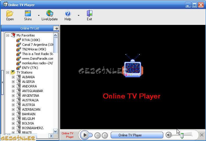The height and width of the screenshot is (141, 206).
Task: Expand the BELGIUM station group
Action: (13, 119)
